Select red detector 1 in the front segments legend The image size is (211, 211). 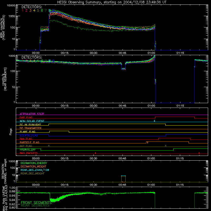click(23, 11)
